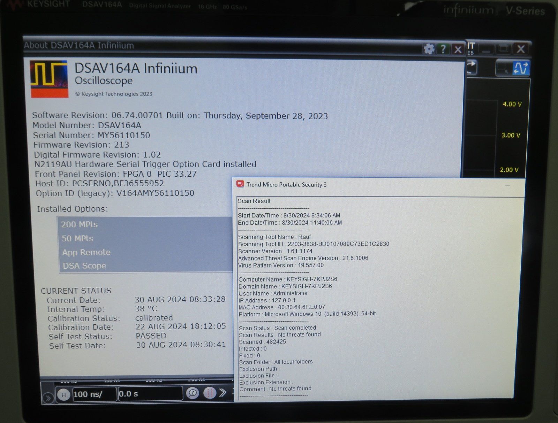Maximize the main Infiniium window
This screenshot has height=423, width=558.
click(x=503, y=49)
